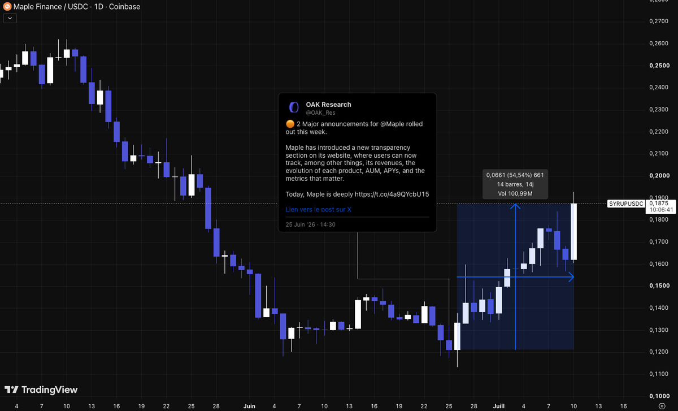The width and height of the screenshot is (678, 411).
Task: Open chart settings hexagon gear icon
Action: click(x=662, y=405)
